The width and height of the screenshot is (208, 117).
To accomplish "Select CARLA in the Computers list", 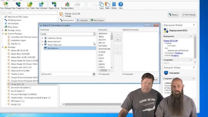I will [101, 58].
